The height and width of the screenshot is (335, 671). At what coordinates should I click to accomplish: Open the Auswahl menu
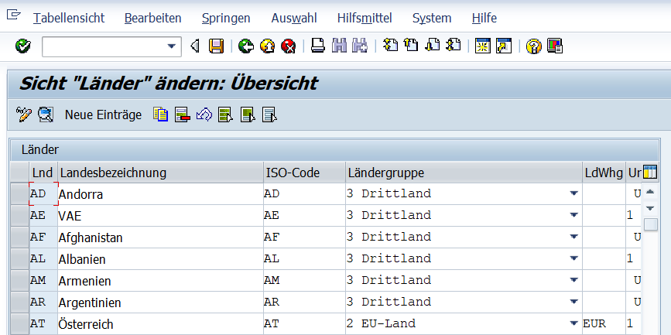tap(294, 19)
